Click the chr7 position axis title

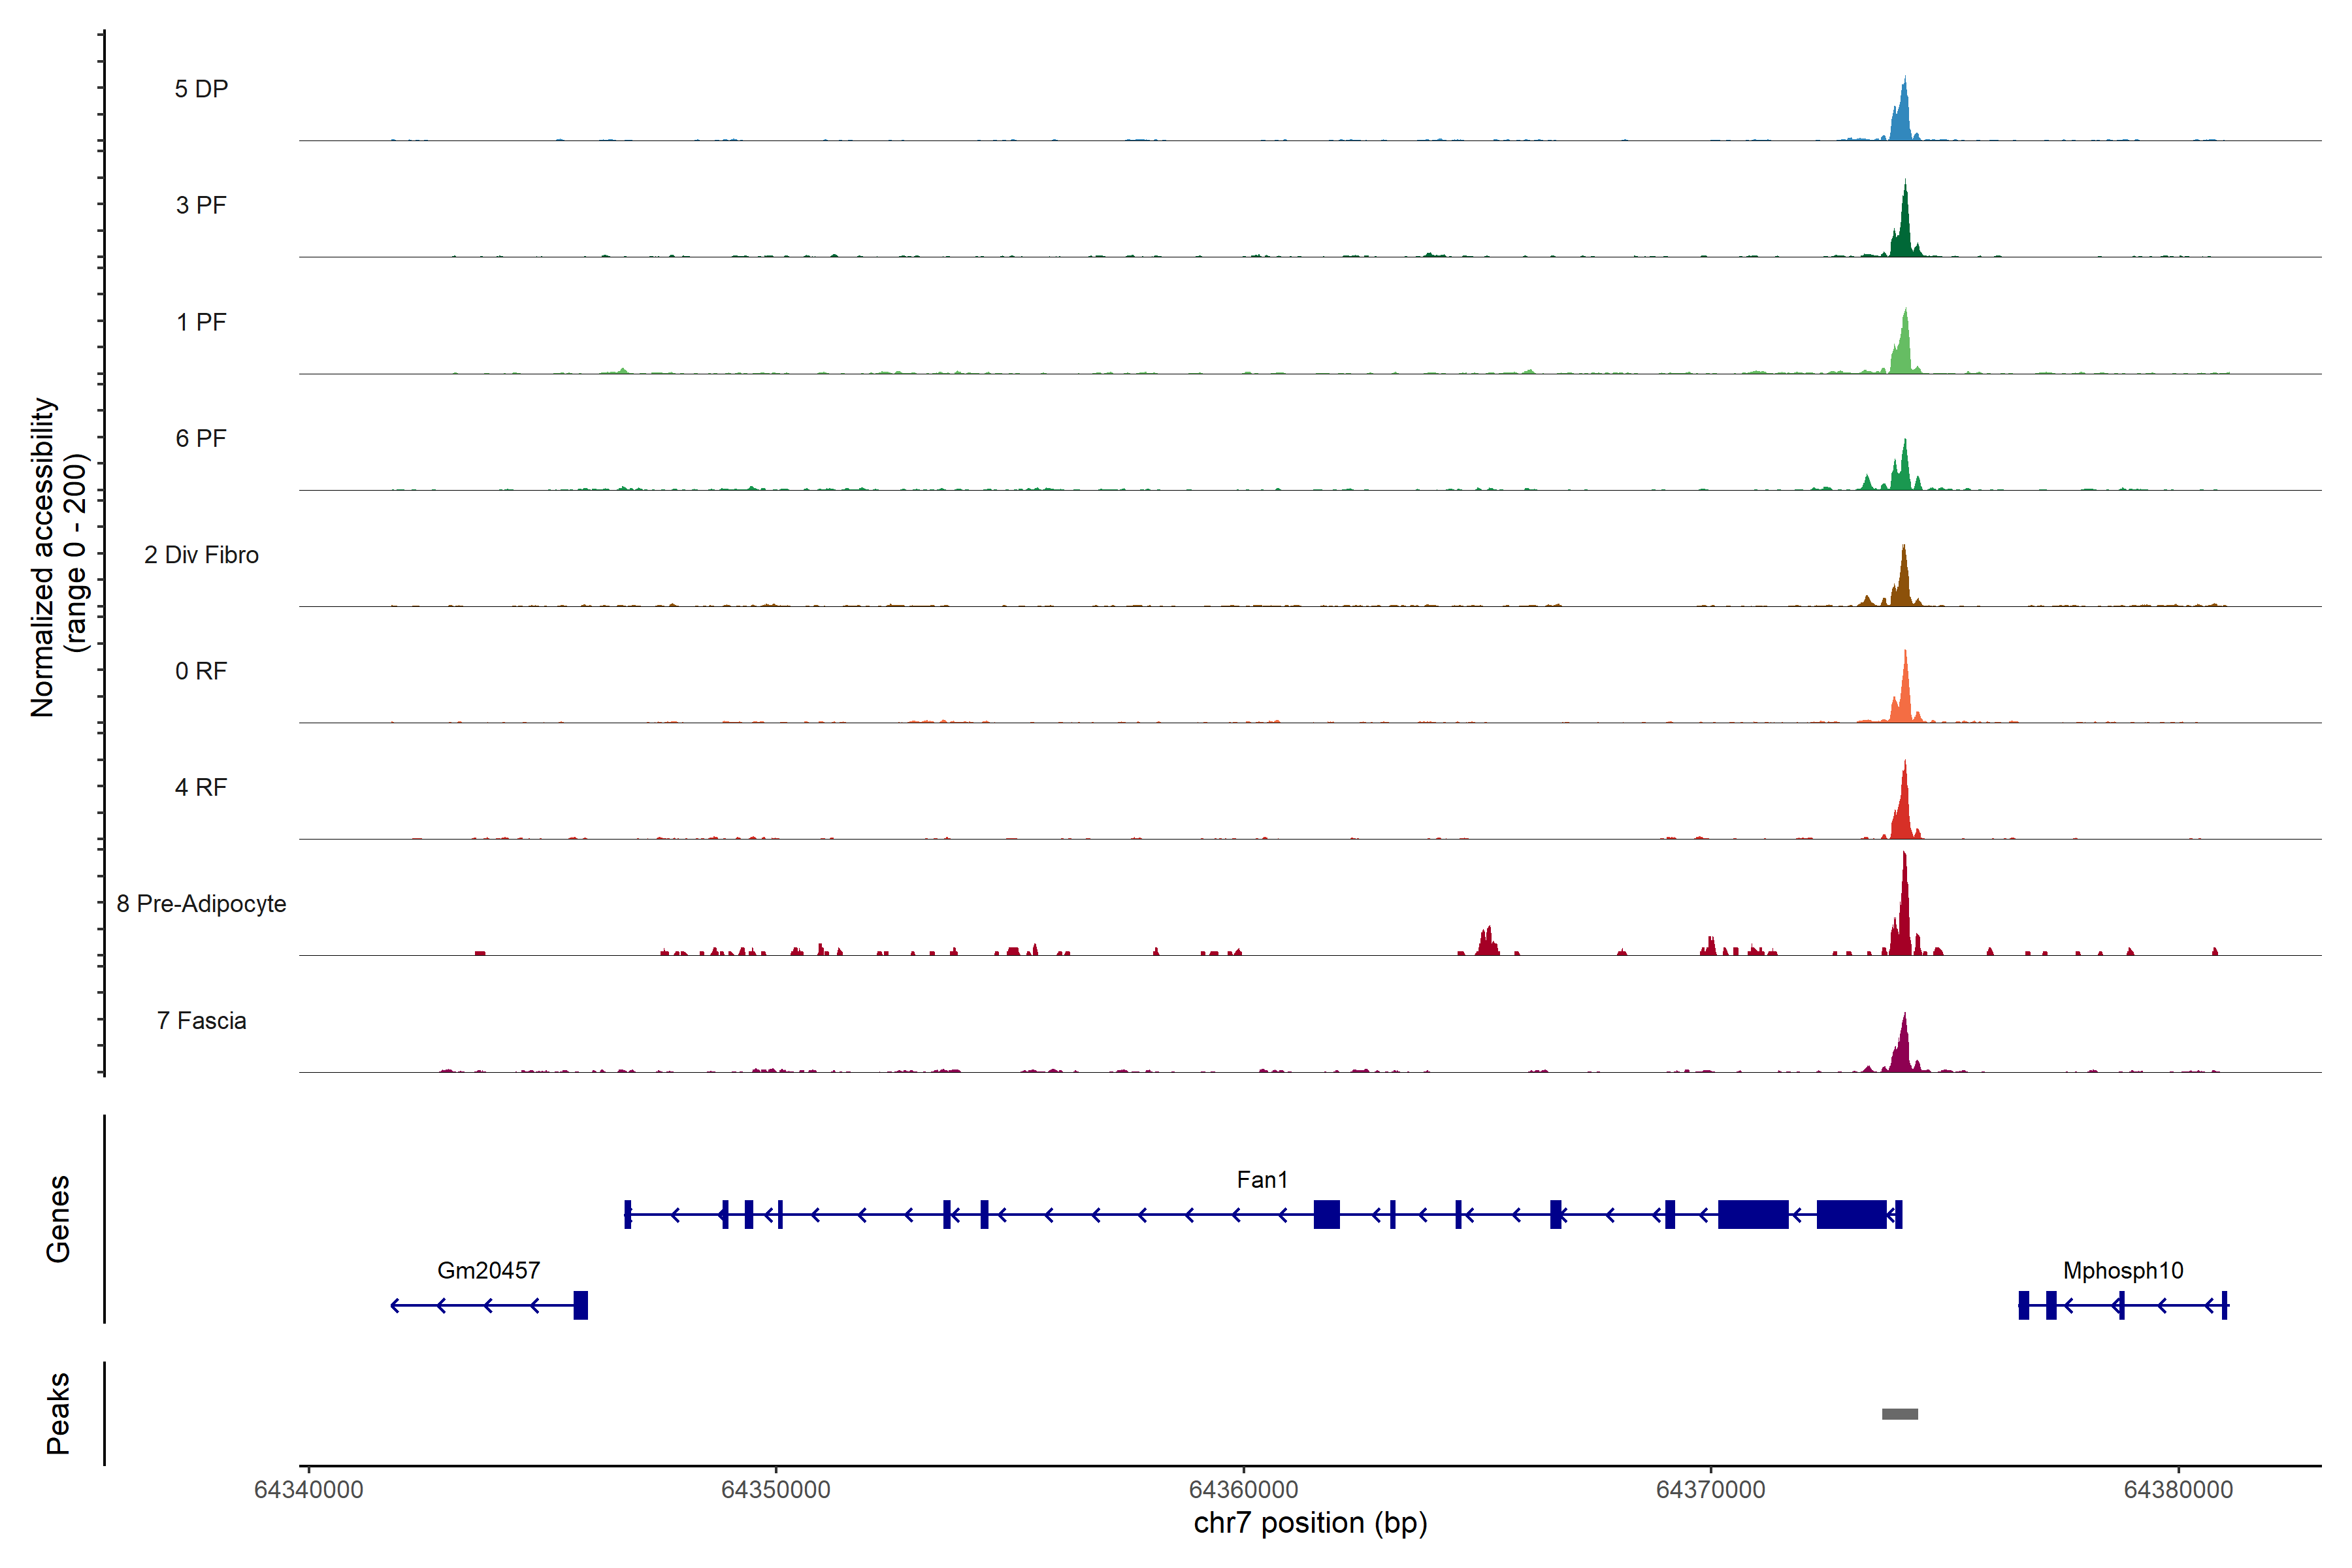1310,1523
